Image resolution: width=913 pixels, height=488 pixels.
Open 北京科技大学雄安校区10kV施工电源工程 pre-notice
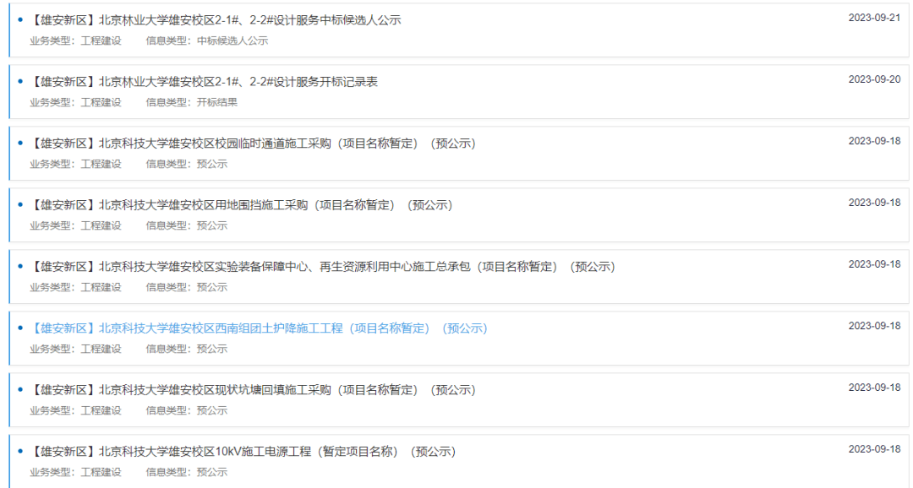click(x=243, y=452)
